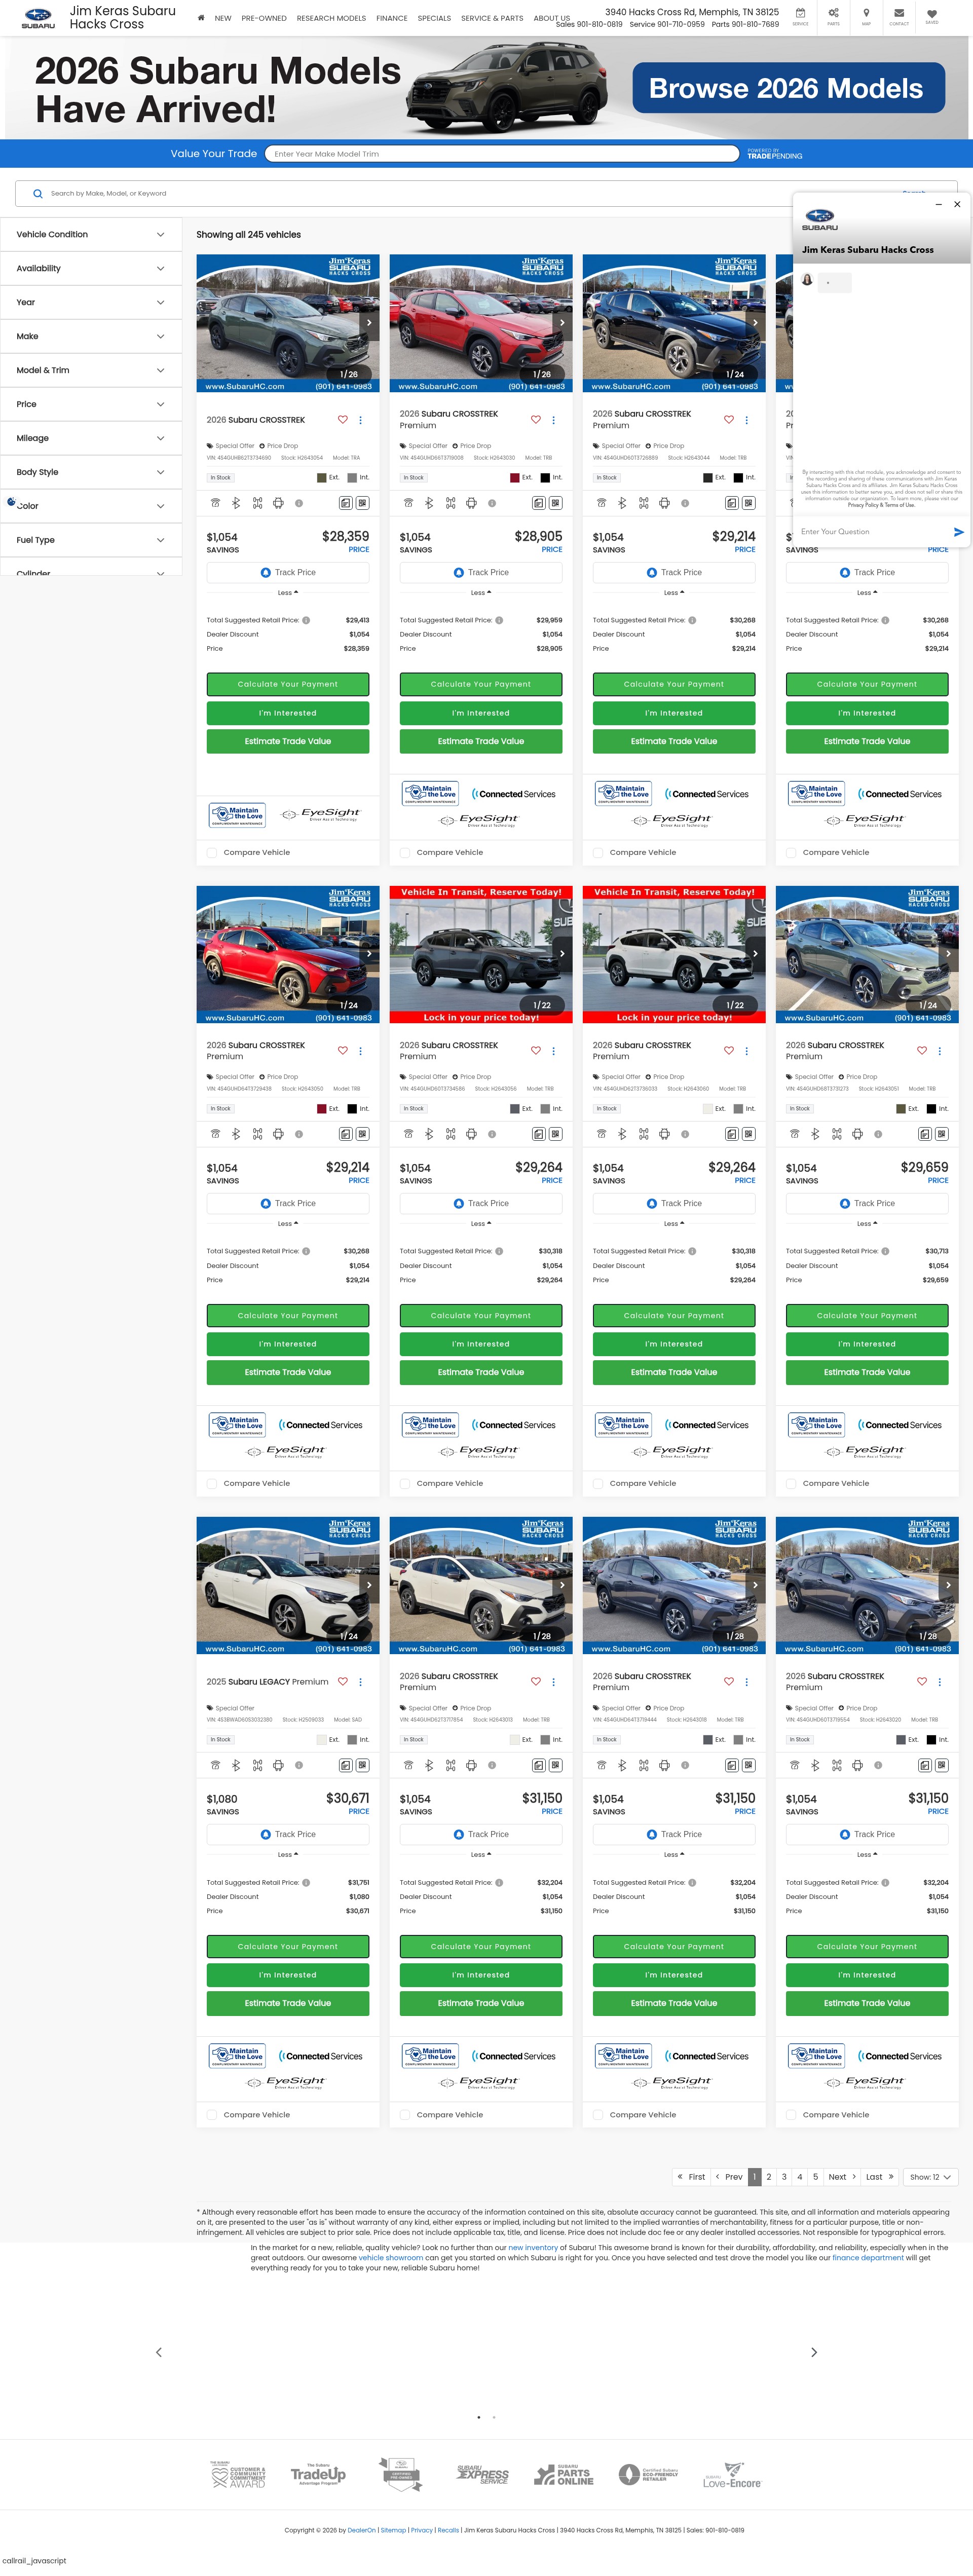Expand the Make filter
Viewport: 973px width, 2576px height.
pos(91,337)
